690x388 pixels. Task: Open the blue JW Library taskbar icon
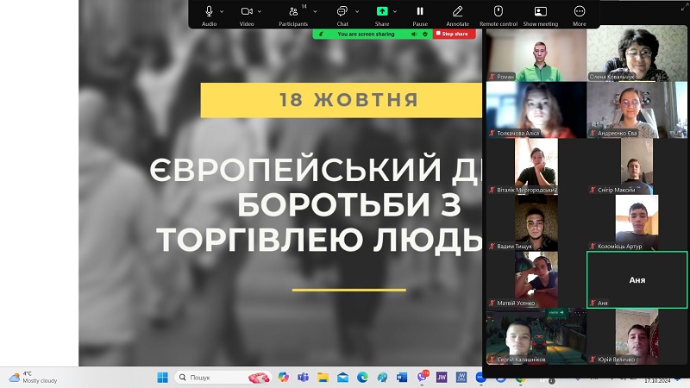click(x=461, y=378)
